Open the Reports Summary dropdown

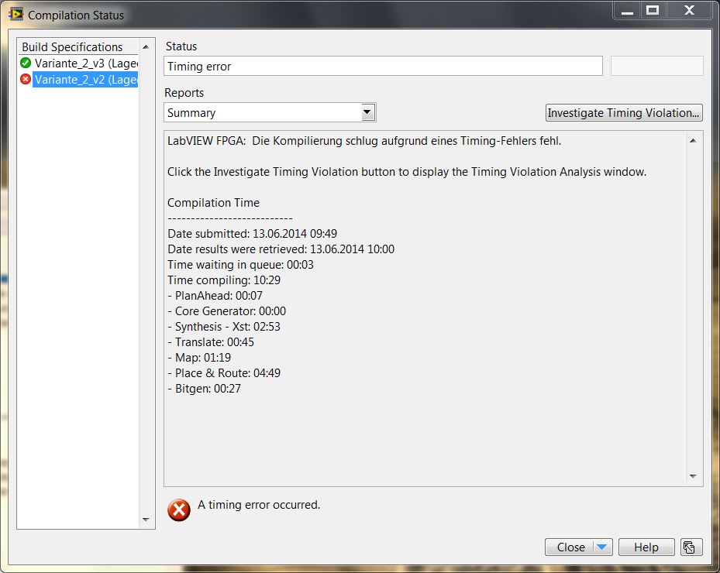point(367,112)
